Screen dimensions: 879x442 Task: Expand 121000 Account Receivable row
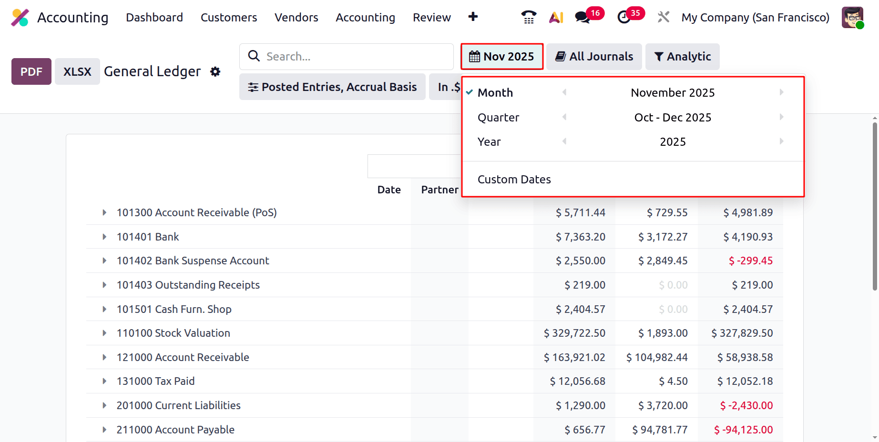pyautogui.click(x=104, y=357)
